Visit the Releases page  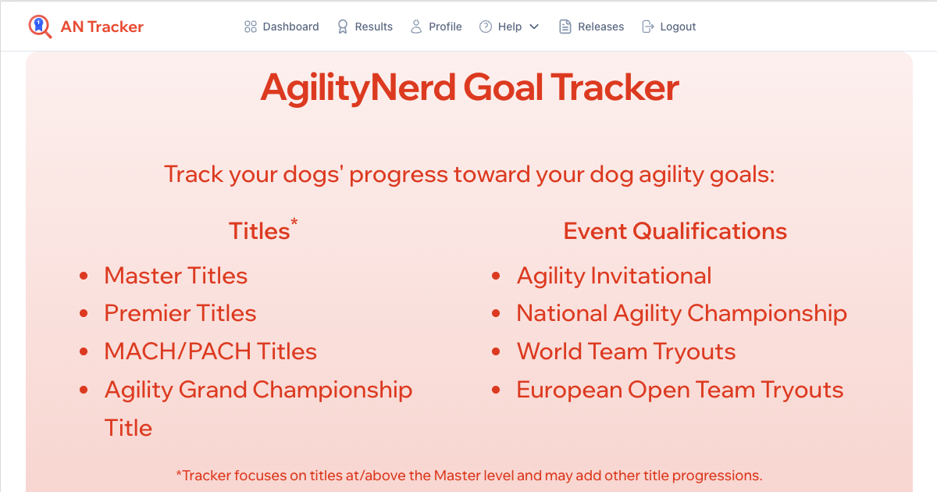(599, 26)
